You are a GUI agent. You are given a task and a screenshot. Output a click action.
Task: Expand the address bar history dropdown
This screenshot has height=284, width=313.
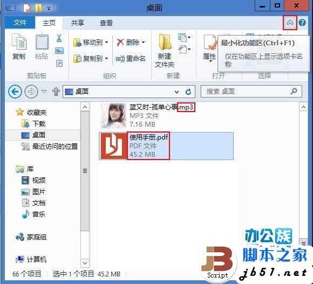pos(176,92)
